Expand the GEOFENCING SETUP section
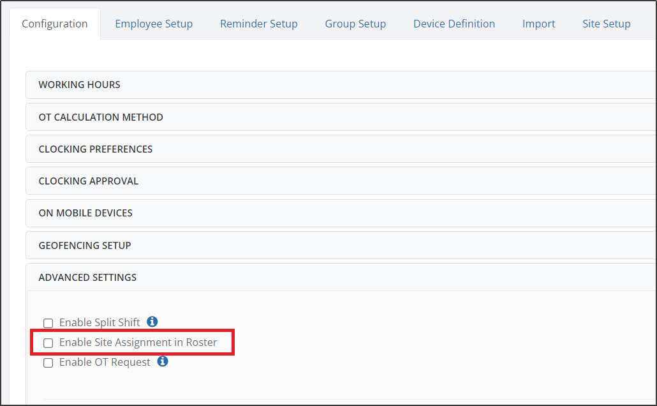 click(341, 245)
